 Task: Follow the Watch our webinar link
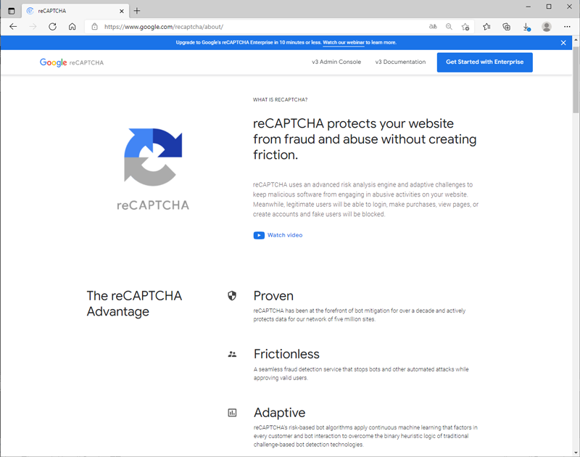pos(344,43)
